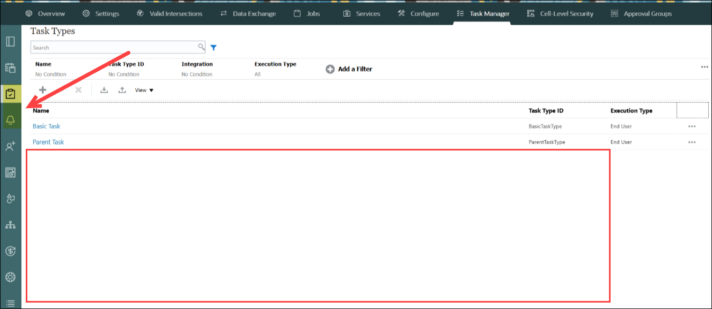Image resolution: width=712 pixels, height=309 pixels.
Task: Open the Execution Type filter set to All
Action: 258,74
